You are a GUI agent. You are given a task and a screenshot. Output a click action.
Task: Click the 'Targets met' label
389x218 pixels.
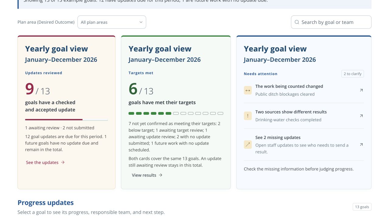(x=141, y=73)
